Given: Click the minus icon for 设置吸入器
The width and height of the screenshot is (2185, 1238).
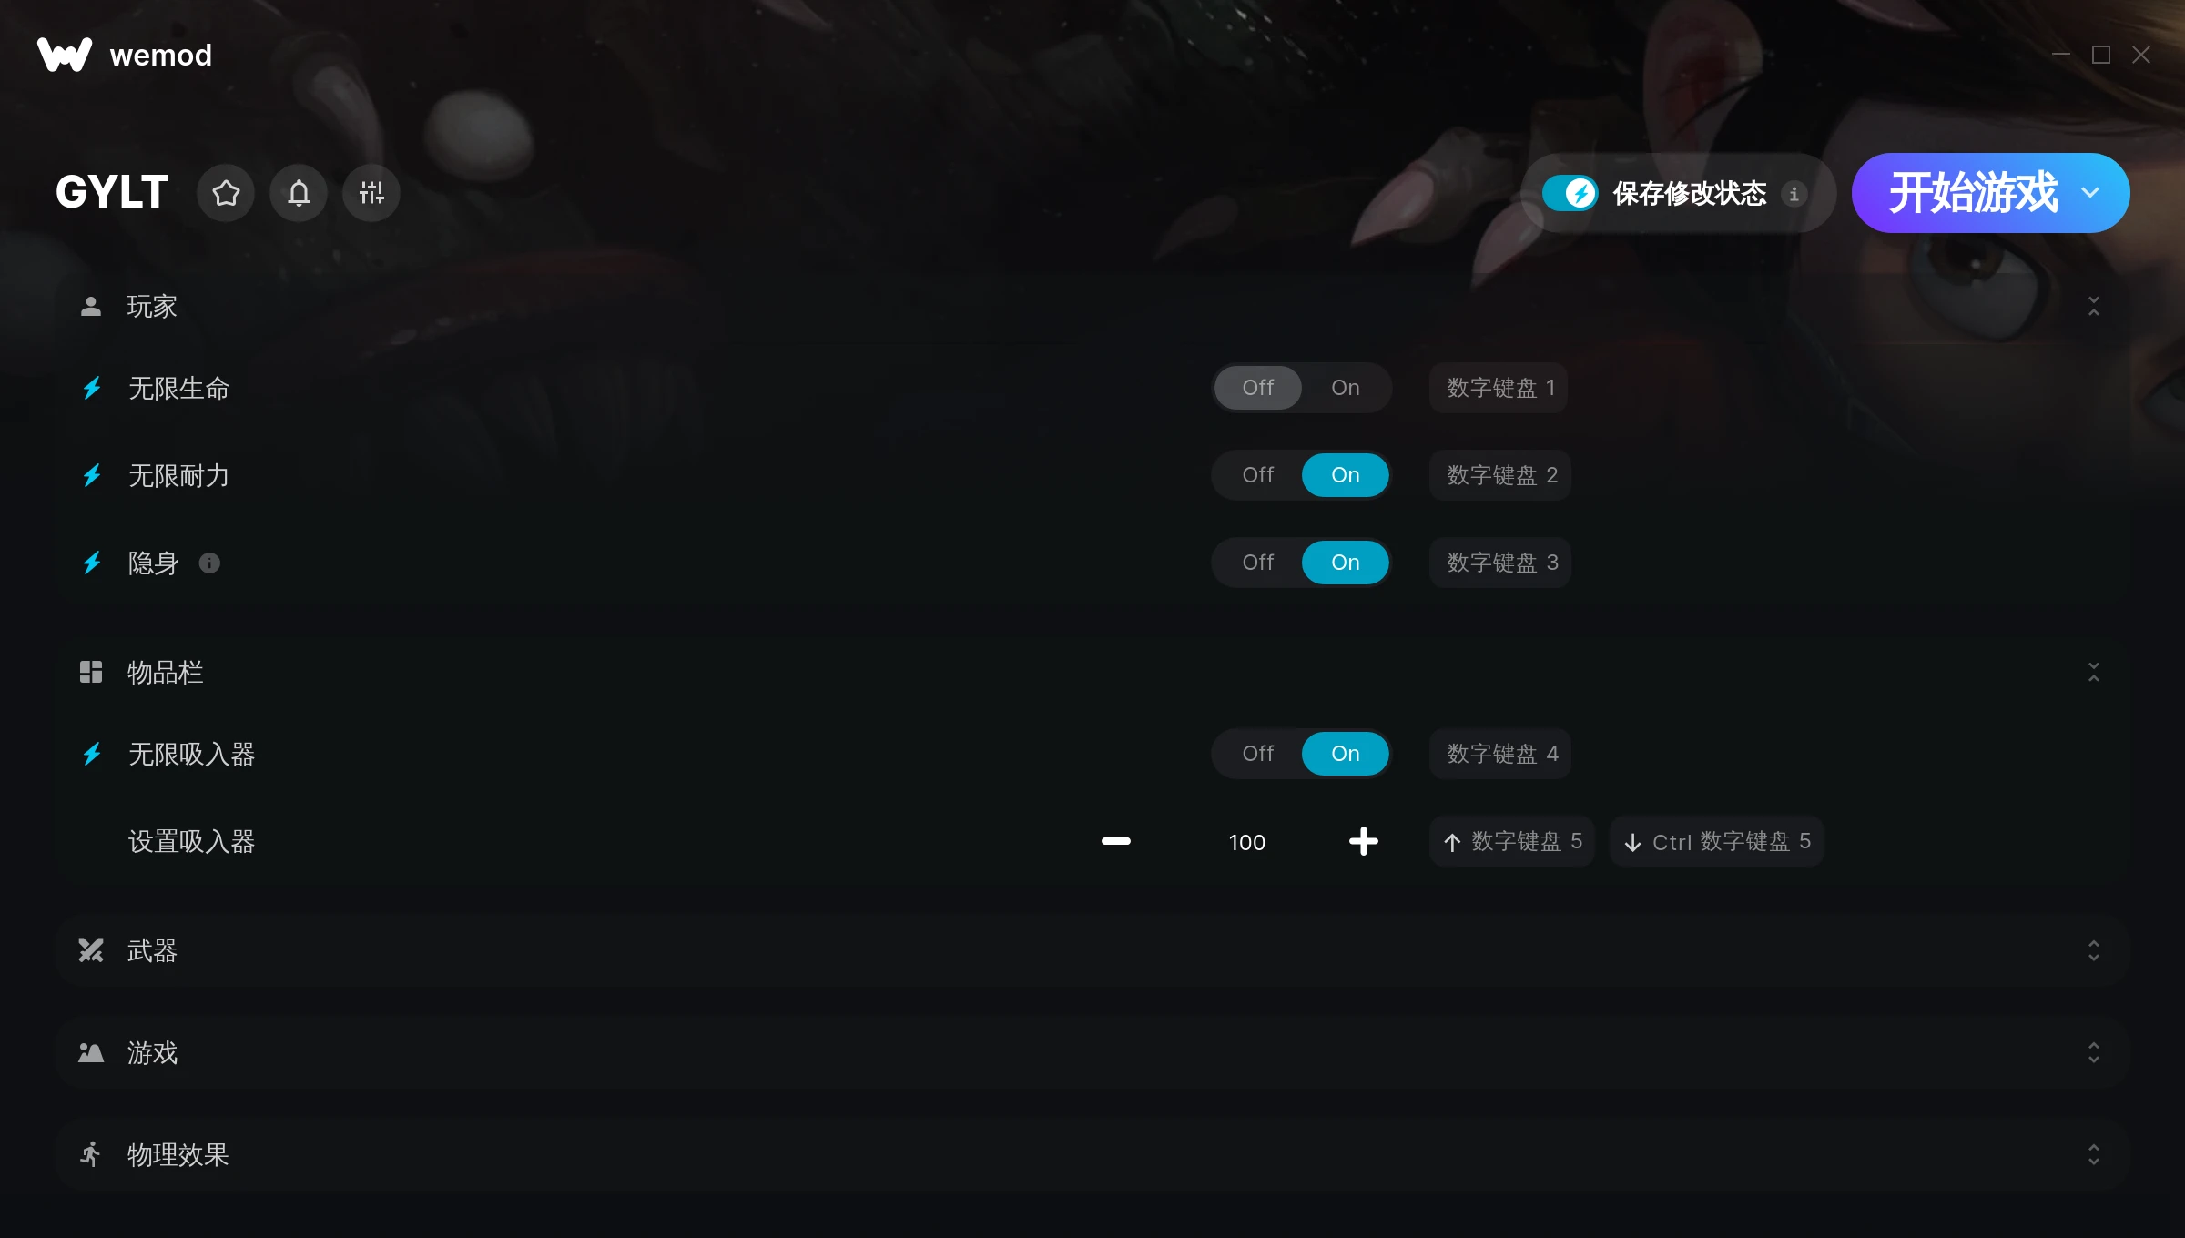Looking at the screenshot, I should click(x=1116, y=841).
